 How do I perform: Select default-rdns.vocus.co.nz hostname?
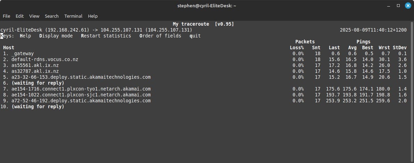45,60
